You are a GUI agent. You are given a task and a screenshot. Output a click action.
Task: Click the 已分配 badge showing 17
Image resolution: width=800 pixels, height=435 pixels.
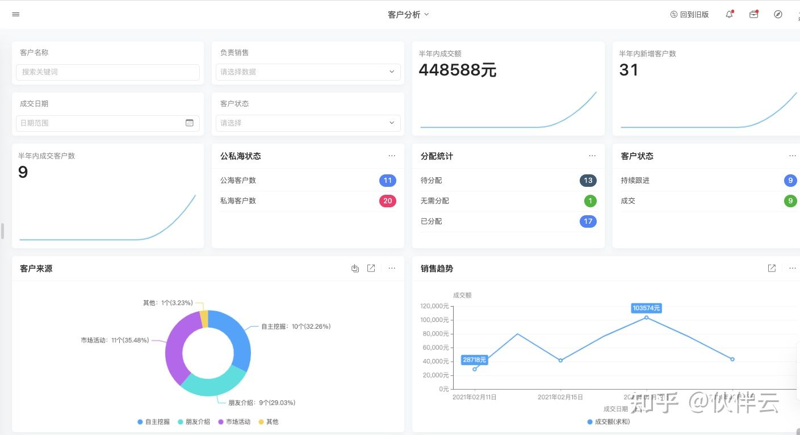[588, 221]
